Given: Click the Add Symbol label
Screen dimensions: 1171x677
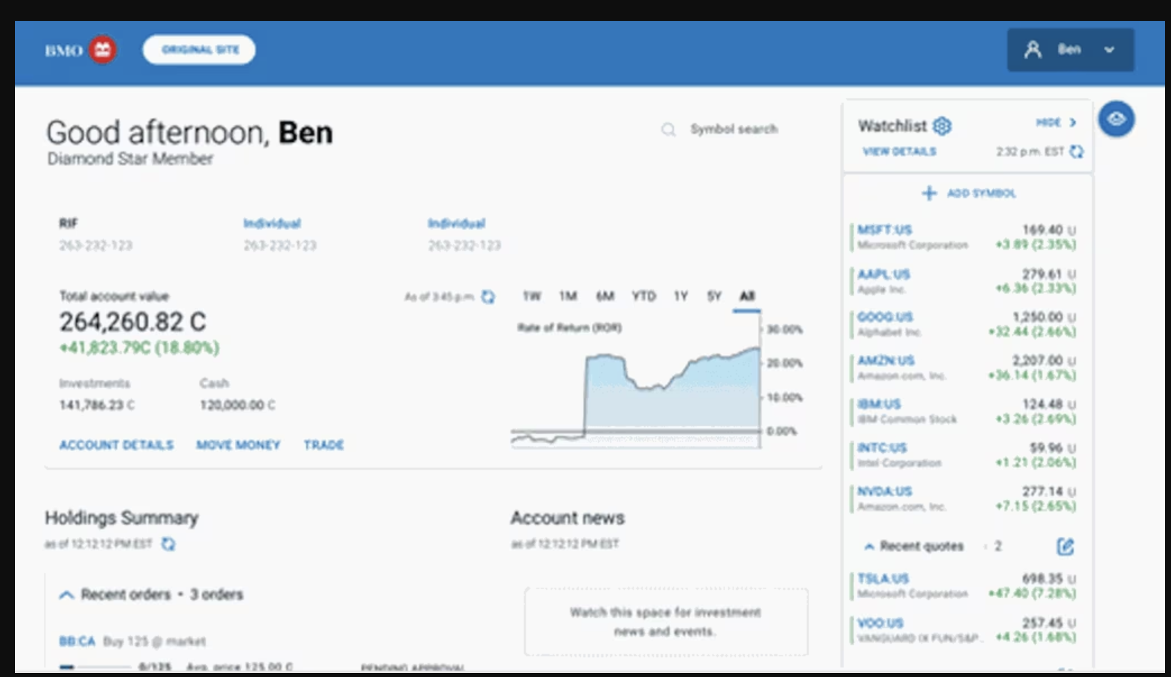Looking at the screenshot, I should 981,193.
